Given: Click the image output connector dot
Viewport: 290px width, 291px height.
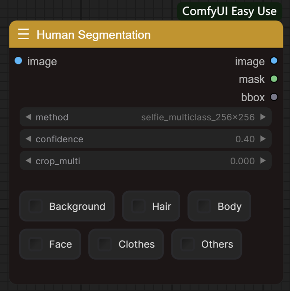Looking at the screenshot, I should [x=274, y=61].
